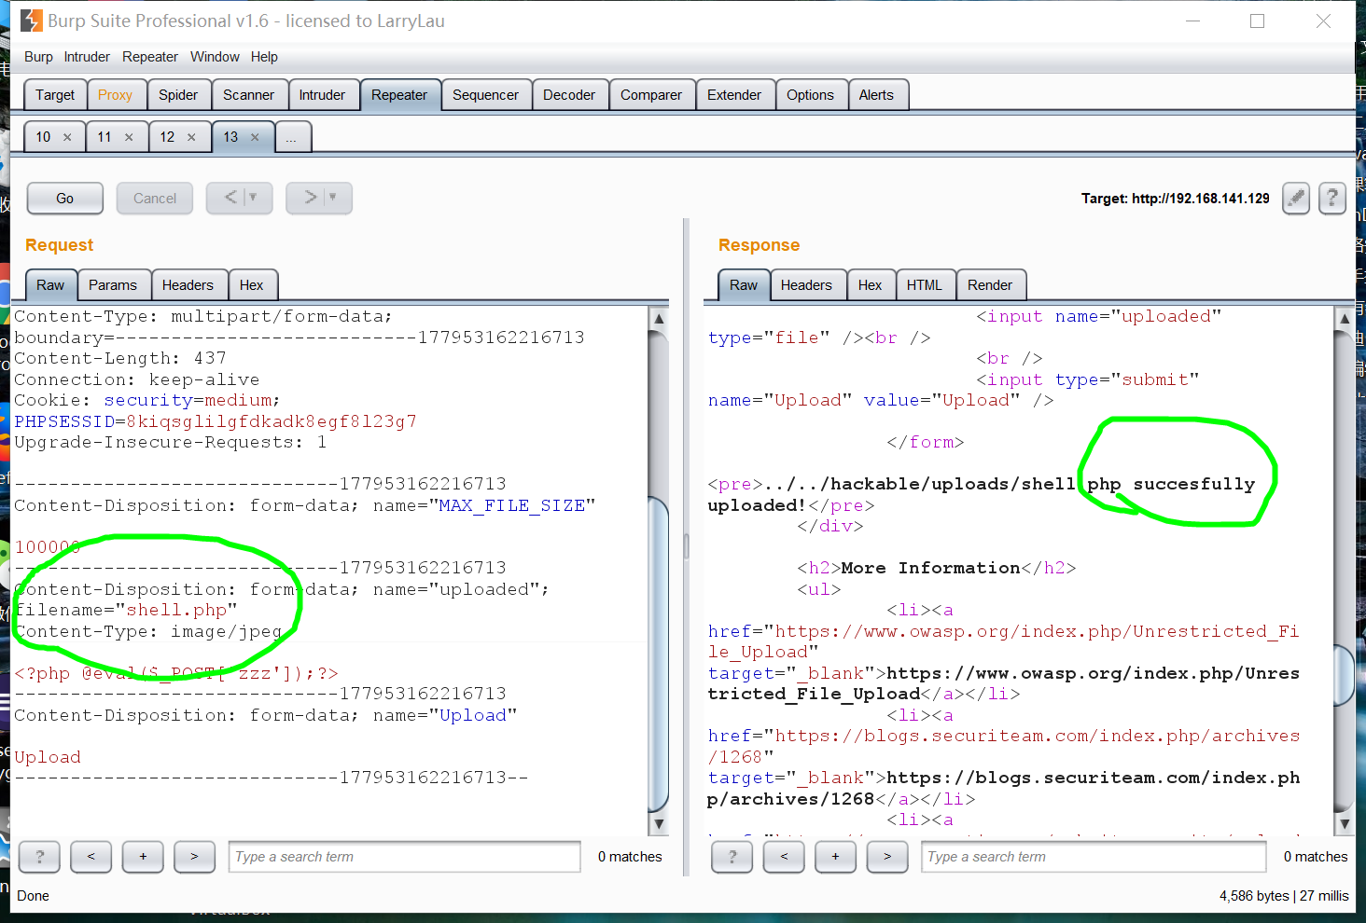Viewport: 1366px width, 923px height.
Task: Open the history forward dropdown arrow
Action: pyautogui.click(x=332, y=198)
